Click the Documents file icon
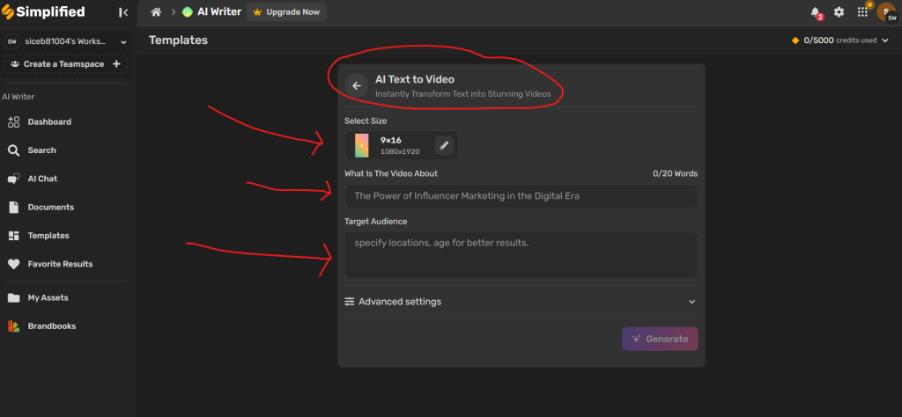The height and width of the screenshot is (417, 902). click(x=14, y=208)
